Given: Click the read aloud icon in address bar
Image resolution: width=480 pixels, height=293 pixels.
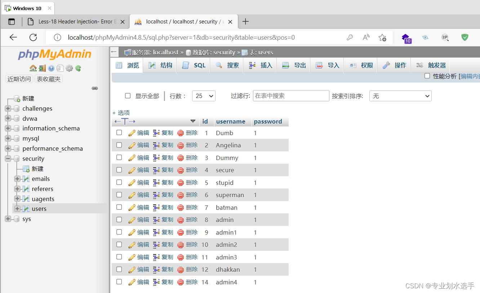Looking at the screenshot, I should click(366, 37).
